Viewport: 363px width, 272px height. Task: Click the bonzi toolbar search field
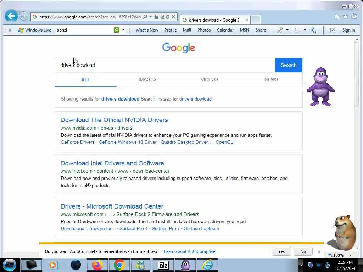point(84,30)
